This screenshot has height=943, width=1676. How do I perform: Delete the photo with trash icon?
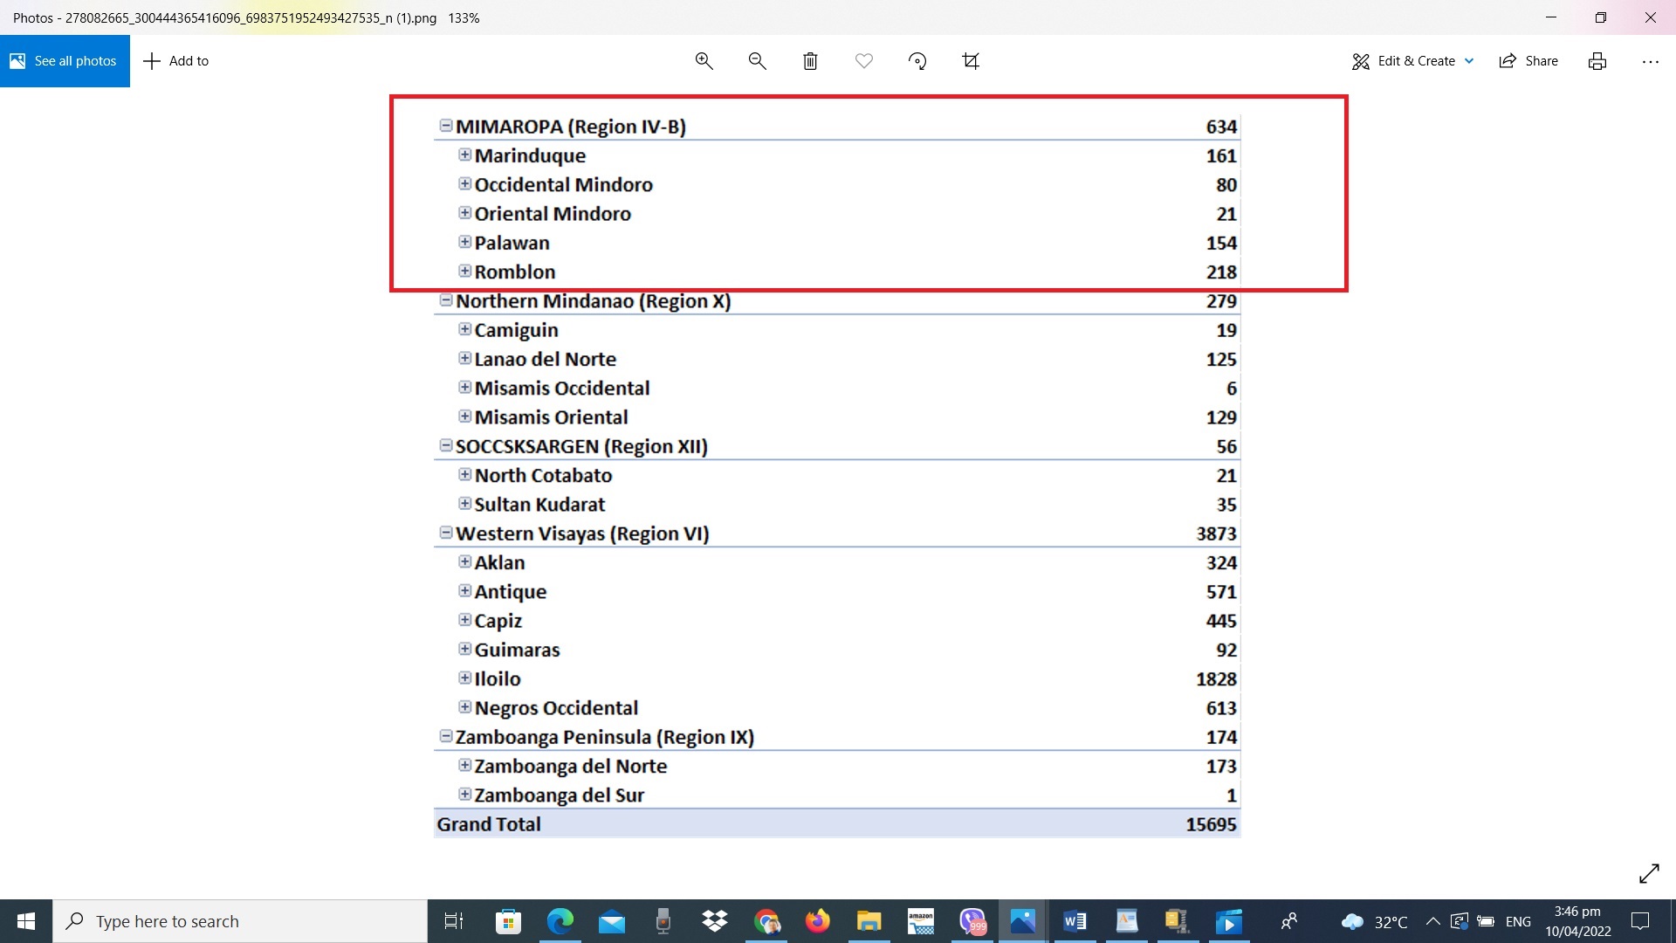[810, 61]
